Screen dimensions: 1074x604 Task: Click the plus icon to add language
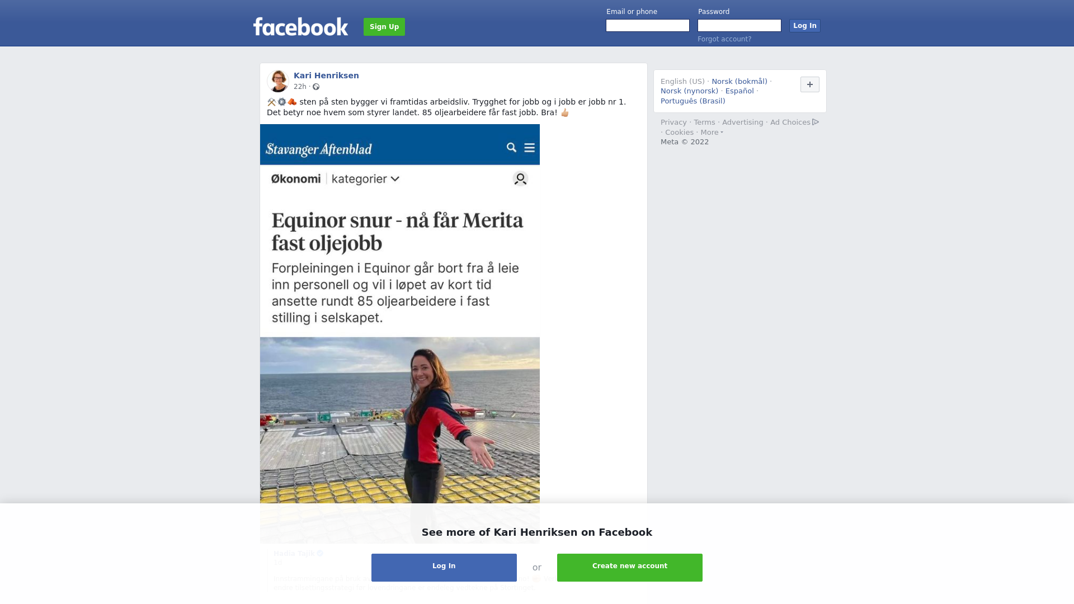point(809,84)
